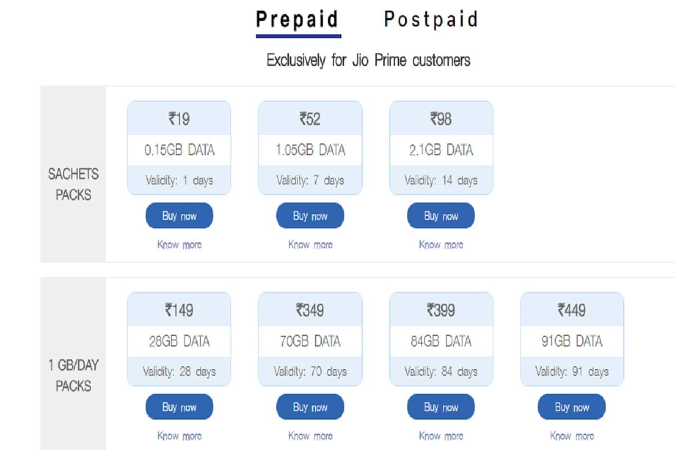The height and width of the screenshot is (450, 675).
Task: Select the ₹449 plan card
Action: coord(571,340)
